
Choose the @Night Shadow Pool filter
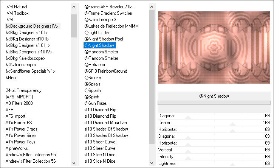104,39
